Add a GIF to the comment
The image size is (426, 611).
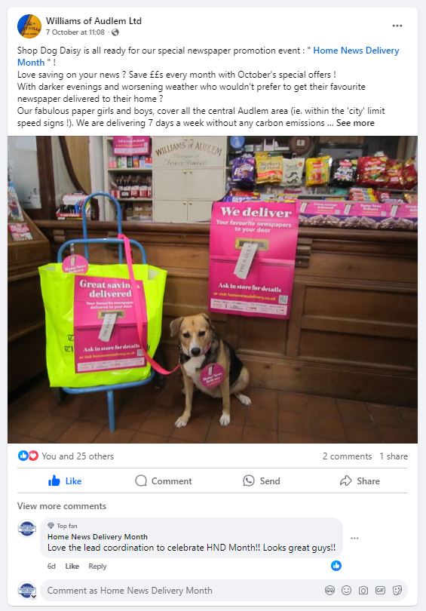[380, 591]
